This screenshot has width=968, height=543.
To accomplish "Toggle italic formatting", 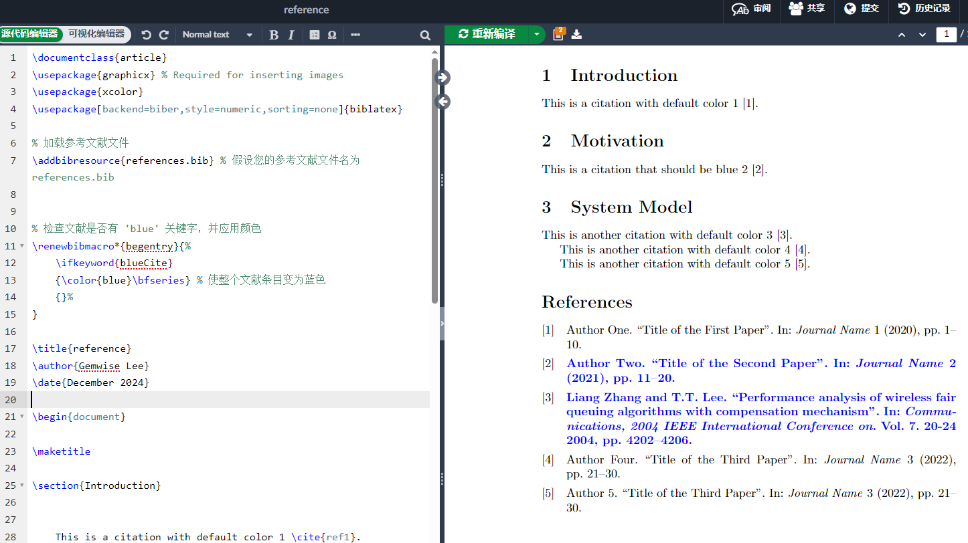I will point(291,35).
